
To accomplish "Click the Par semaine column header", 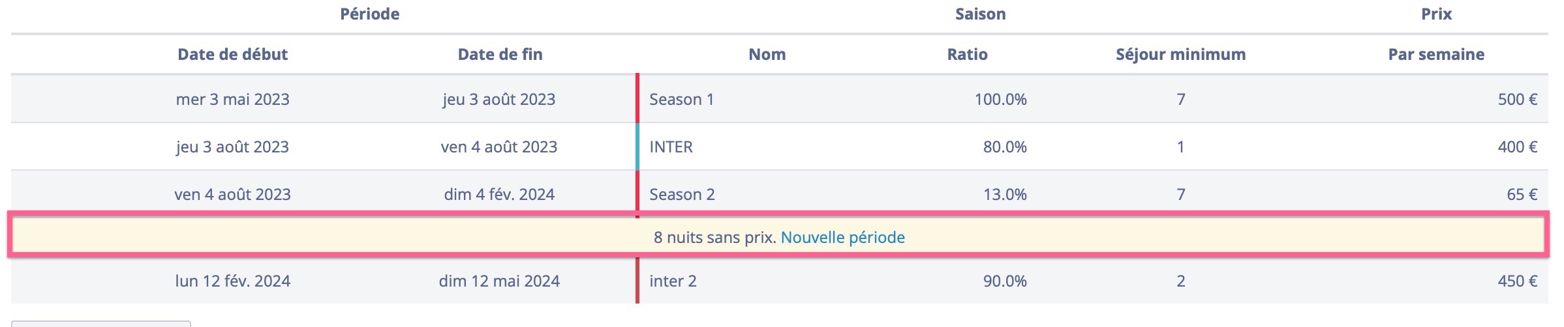I will point(1435,54).
